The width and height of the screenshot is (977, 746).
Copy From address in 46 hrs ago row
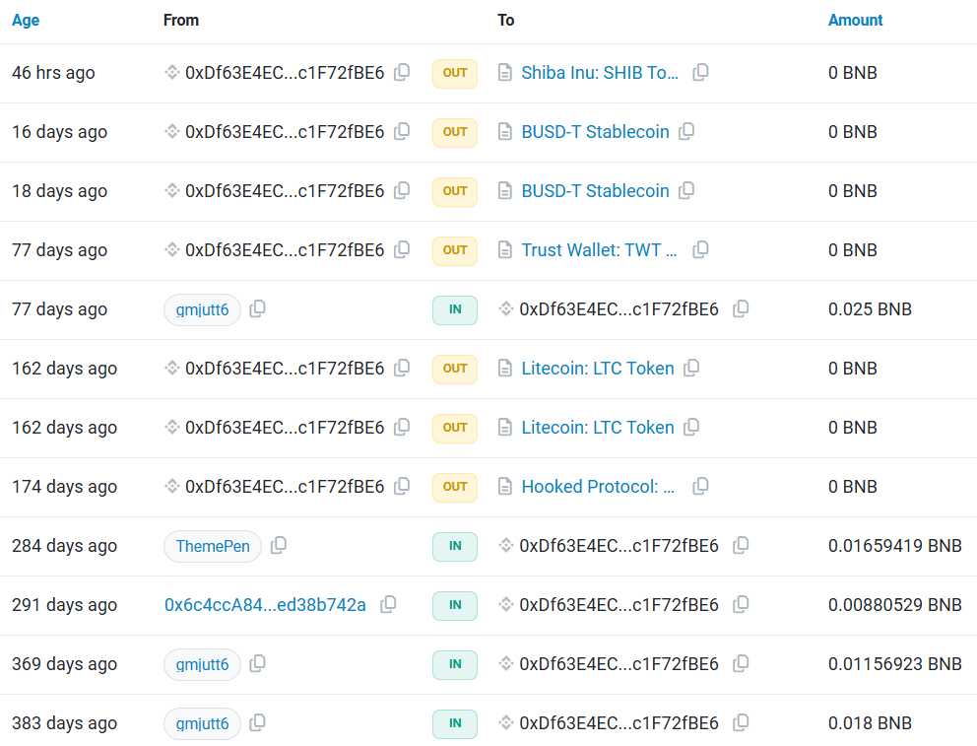(x=402, y=72)
